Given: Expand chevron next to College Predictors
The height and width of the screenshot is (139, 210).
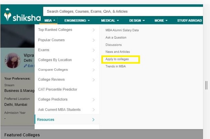Looking at the screenshot, I should 94,100.
